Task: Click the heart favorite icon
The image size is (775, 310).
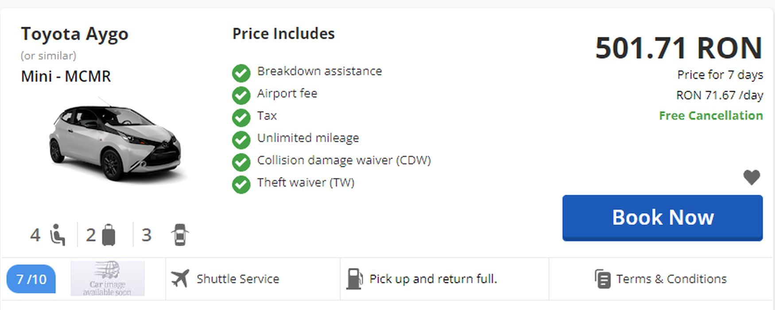Action: [752, 178]
